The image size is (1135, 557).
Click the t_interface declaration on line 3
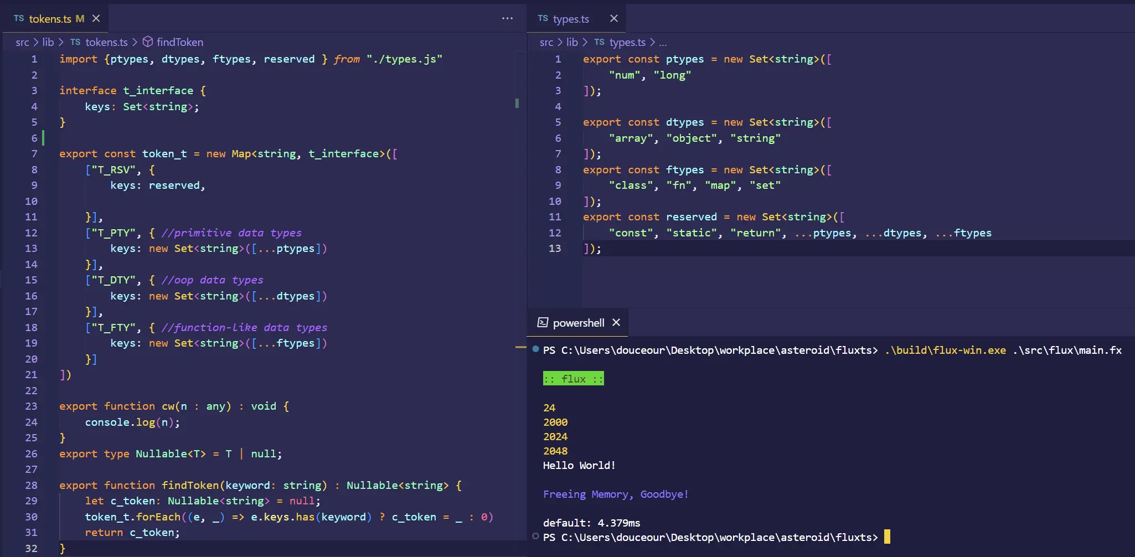pos(158,90)
